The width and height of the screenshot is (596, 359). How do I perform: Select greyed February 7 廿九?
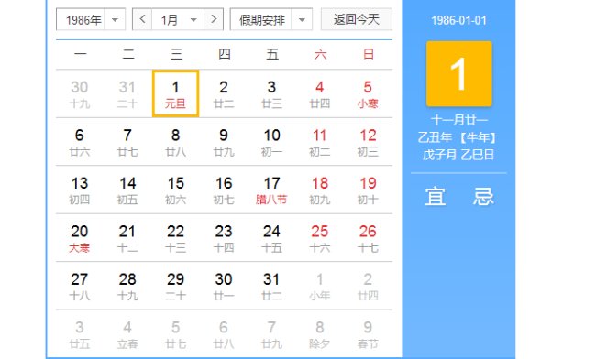pos(271,334)
